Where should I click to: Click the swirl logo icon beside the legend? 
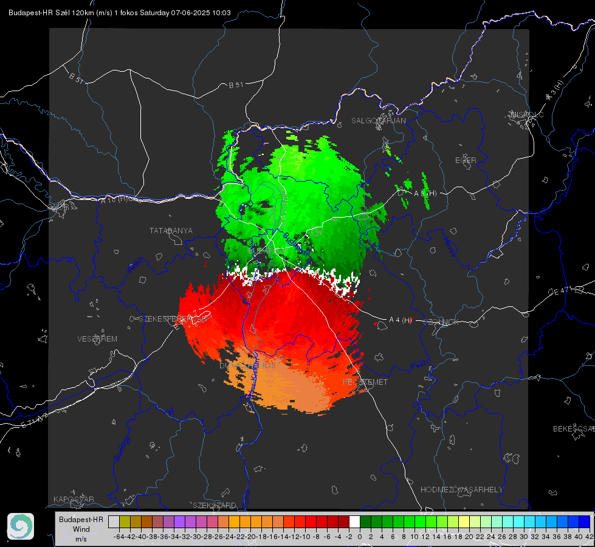point(21,526)
